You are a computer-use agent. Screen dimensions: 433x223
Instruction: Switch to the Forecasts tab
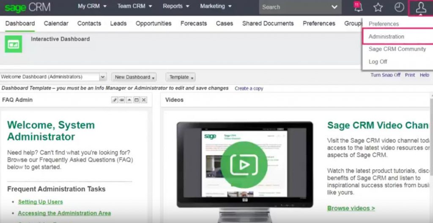coord(194,24)
